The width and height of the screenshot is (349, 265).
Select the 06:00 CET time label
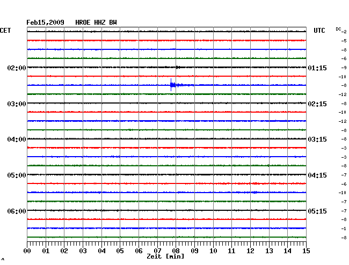[17, 211]
